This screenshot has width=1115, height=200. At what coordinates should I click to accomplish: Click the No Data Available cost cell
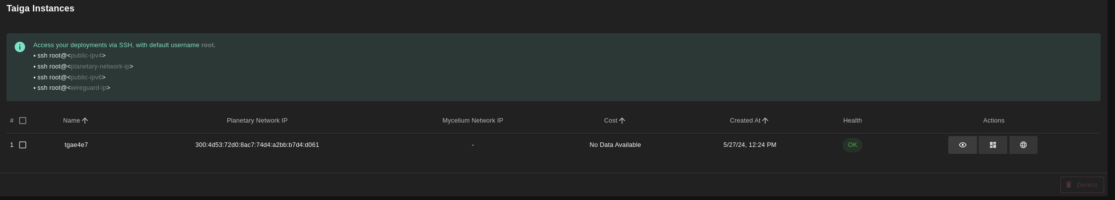tap(615, 145)
